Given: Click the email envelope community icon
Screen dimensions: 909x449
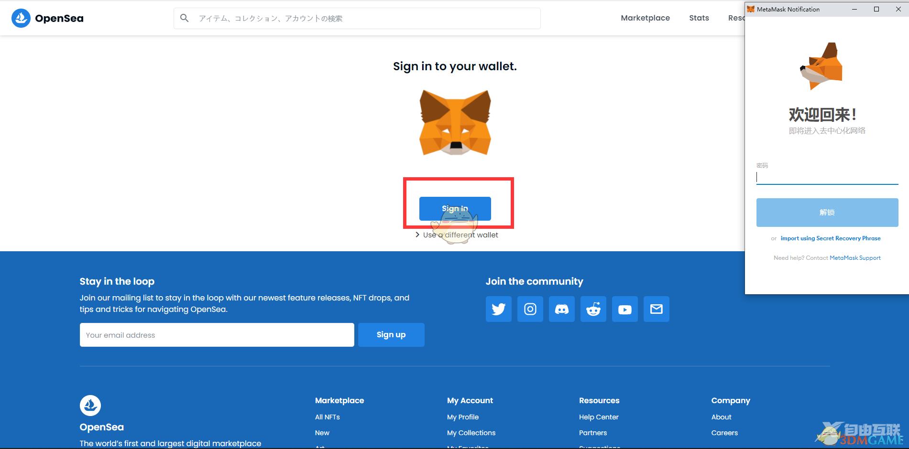Looking at the screenshot, I should [x=656, y=309].
